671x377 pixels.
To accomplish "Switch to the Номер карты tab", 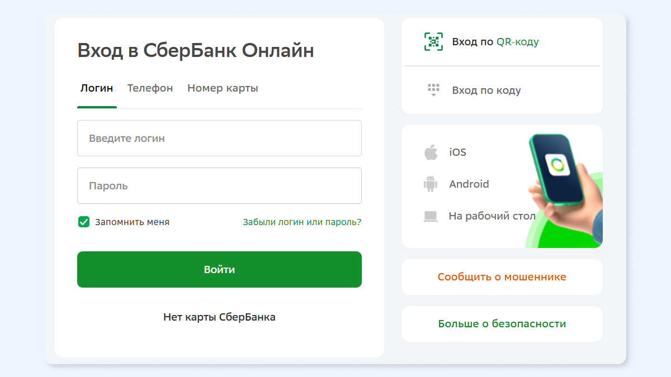I will pos(223,88).
